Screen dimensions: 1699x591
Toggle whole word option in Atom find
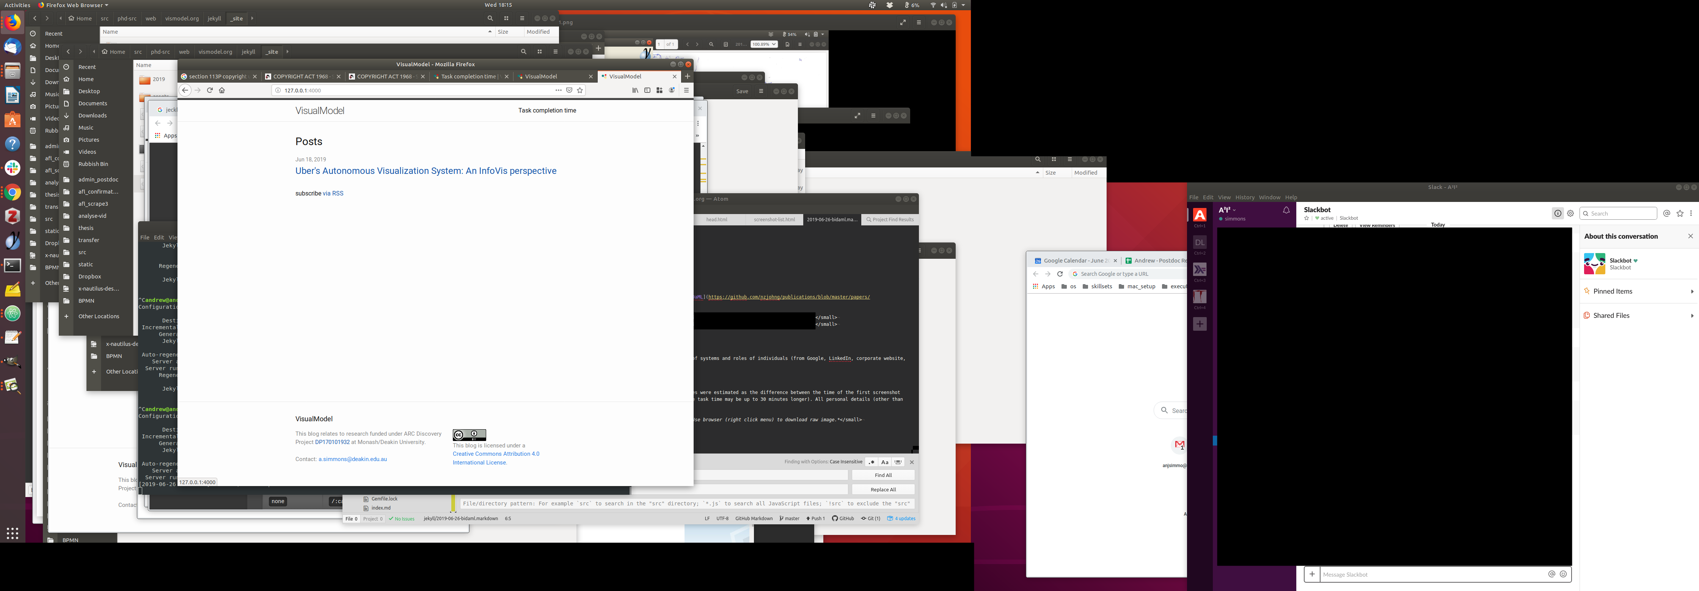pos(898,462)
